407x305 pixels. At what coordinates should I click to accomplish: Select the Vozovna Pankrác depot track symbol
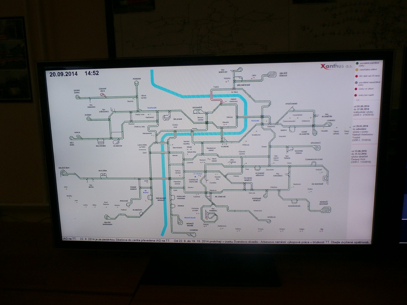[211, 215]
